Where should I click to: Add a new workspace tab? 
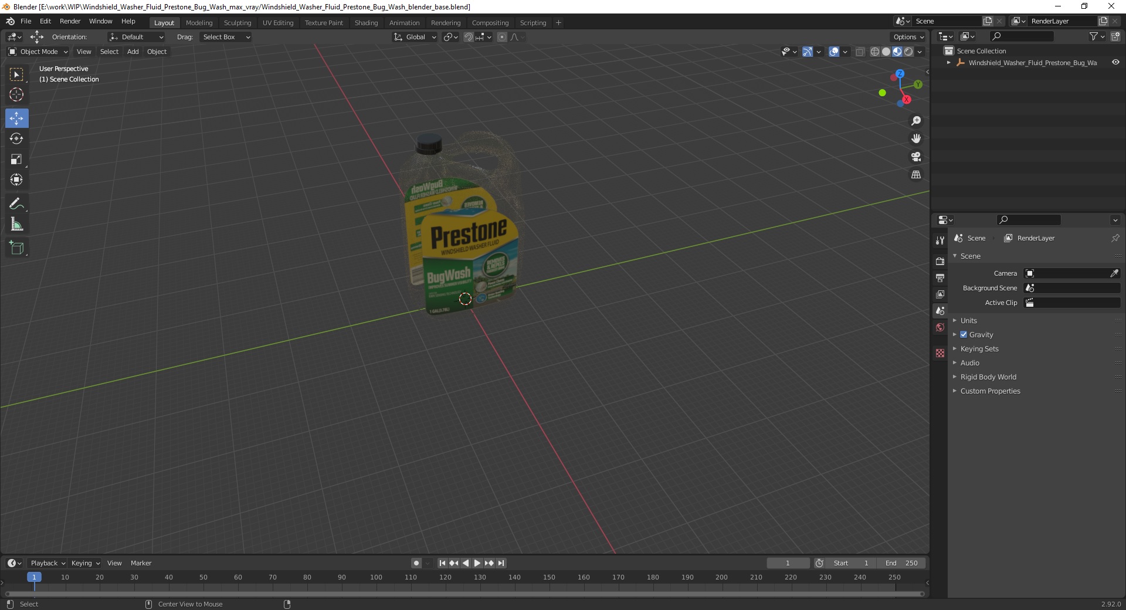(x=558, y=23)
